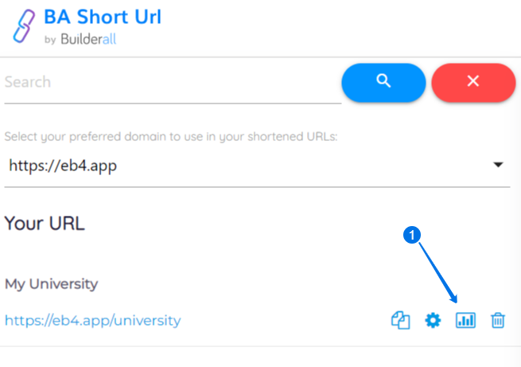
Task: Open settings gear for My University URL
Action: click(x=433, y=321)
